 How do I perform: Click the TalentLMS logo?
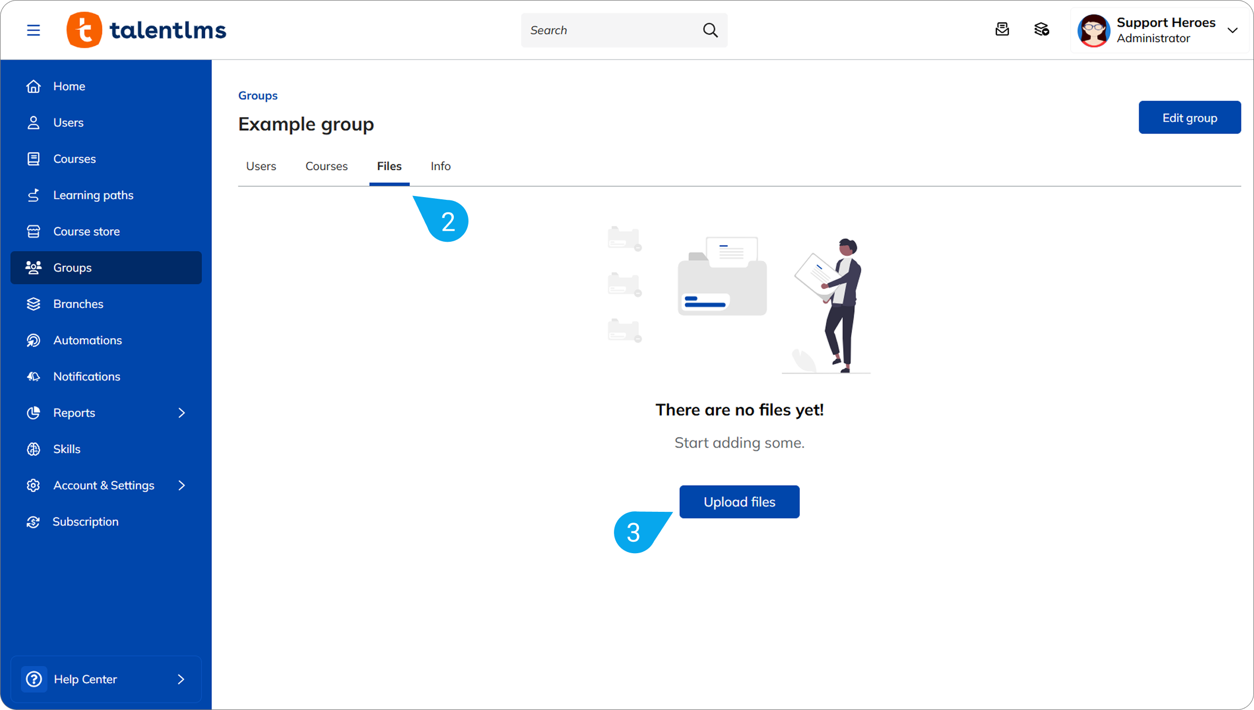pyautogui.click(x=146, y=30)
